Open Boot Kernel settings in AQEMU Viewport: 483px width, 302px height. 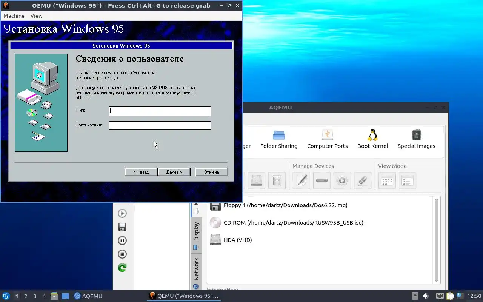pos(372,139)
